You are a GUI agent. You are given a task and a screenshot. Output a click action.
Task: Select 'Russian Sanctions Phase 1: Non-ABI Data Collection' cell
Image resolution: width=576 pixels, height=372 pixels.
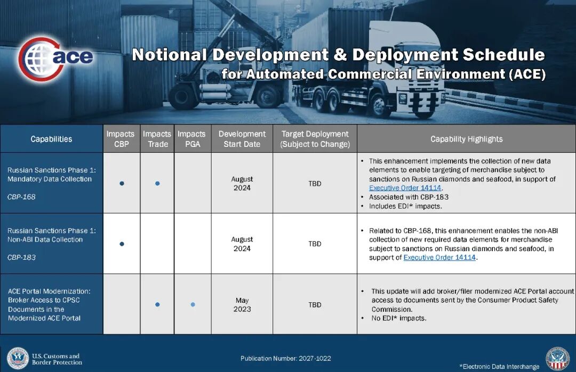[51, 244]
